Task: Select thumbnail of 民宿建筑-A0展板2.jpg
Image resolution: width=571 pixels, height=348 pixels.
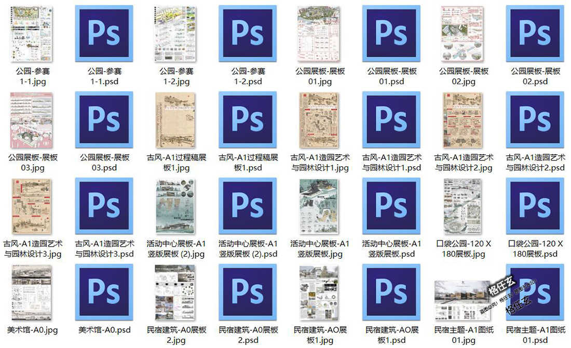Action: [175, 292]
